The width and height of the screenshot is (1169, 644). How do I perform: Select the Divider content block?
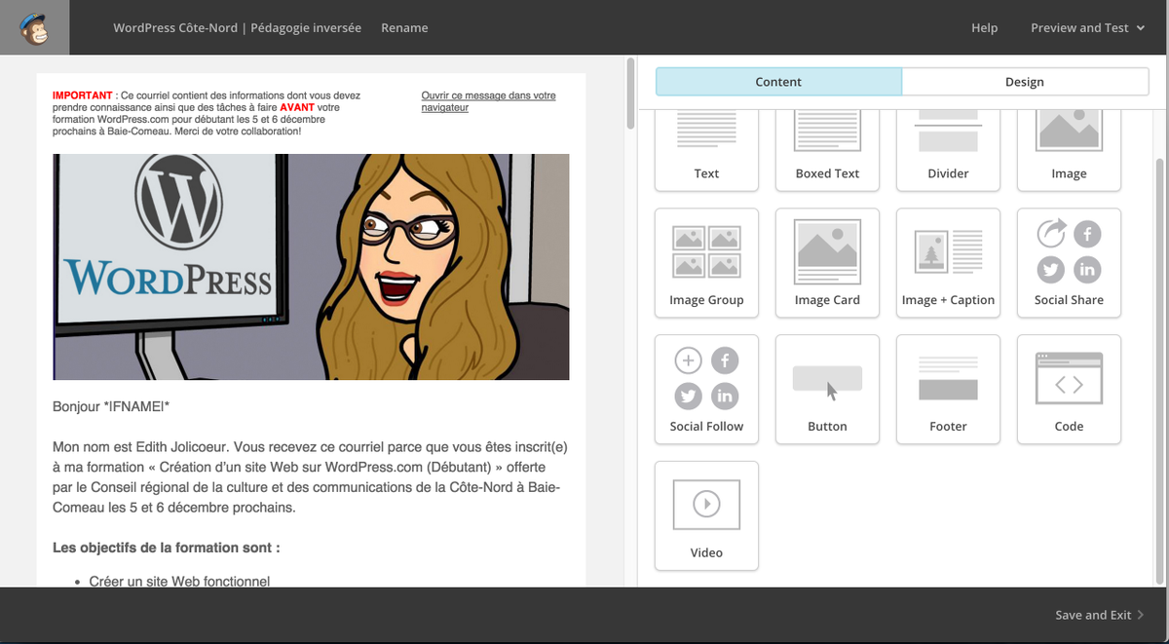pos(948,151)
